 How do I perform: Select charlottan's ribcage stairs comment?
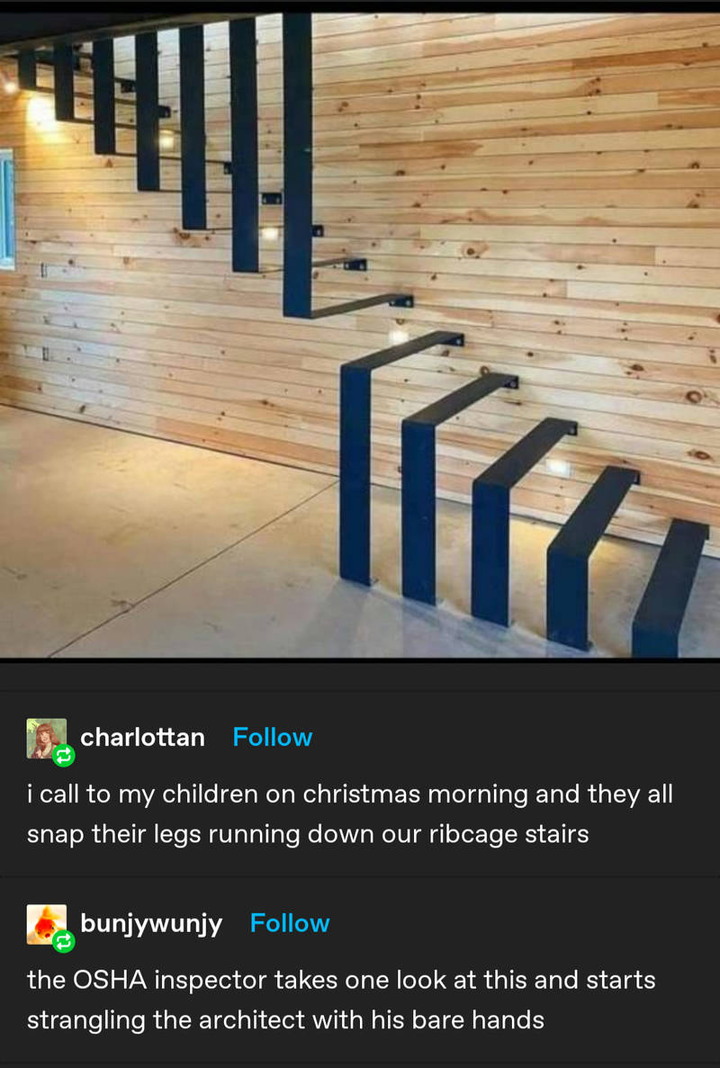tap(350, 814)
